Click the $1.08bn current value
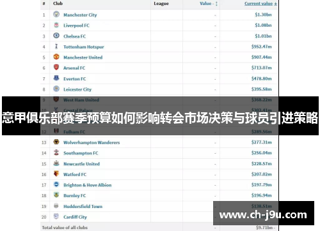Image resolution: width=320 pixels, height=231 pixels. point(263,26)
